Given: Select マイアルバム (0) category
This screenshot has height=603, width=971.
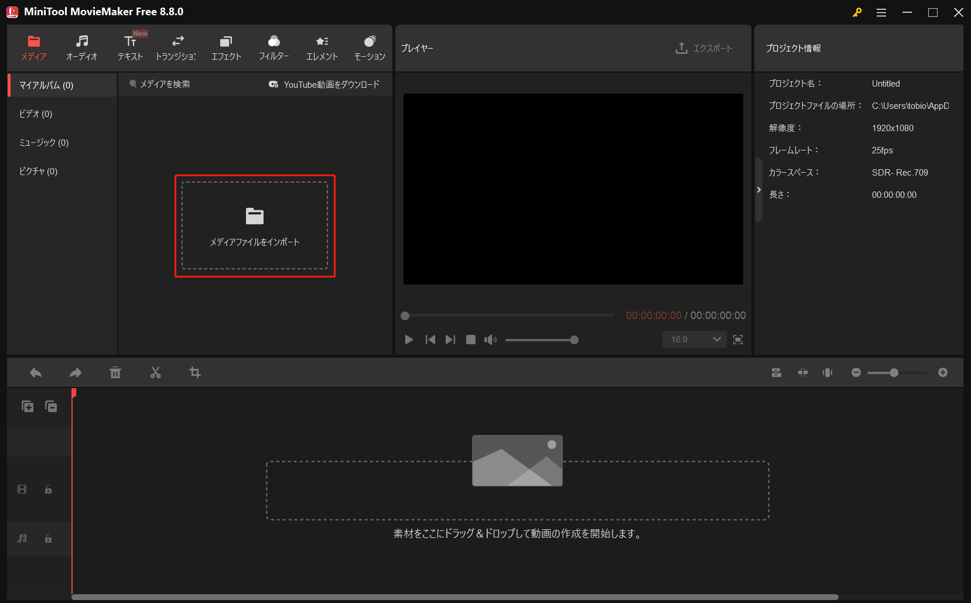Looking at the screenshot, I should point(62,85).
